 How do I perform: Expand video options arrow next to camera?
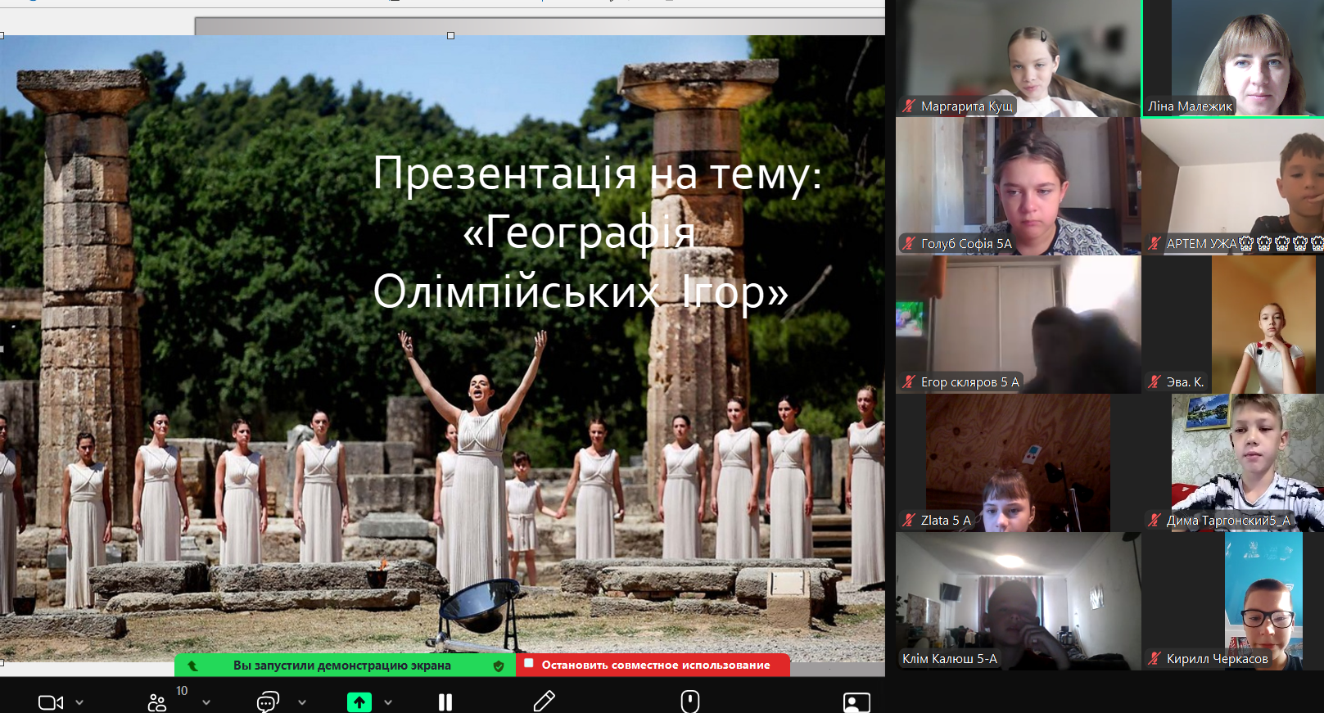tap(79, 702)
